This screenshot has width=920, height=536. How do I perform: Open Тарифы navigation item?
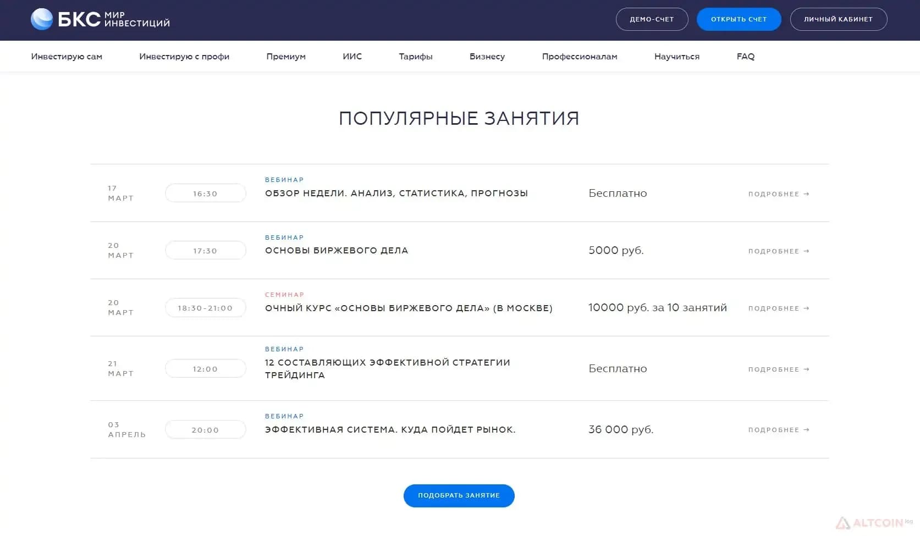[416, 57]
